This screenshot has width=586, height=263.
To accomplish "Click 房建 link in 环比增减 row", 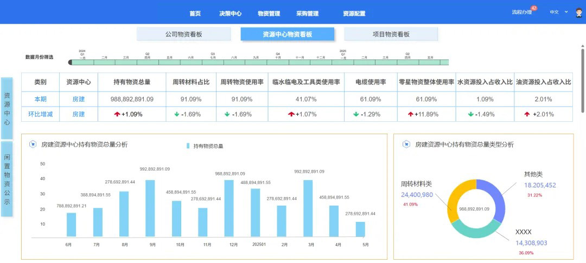I will pyautogui.click(x=79, y=114).
